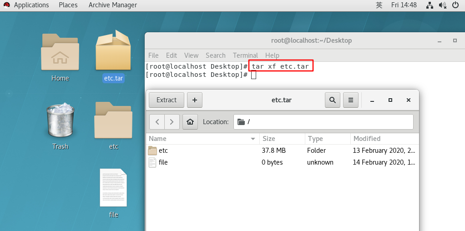
Task: Select the etc.tar archive icon on the desktop
Action: [113, 50]
